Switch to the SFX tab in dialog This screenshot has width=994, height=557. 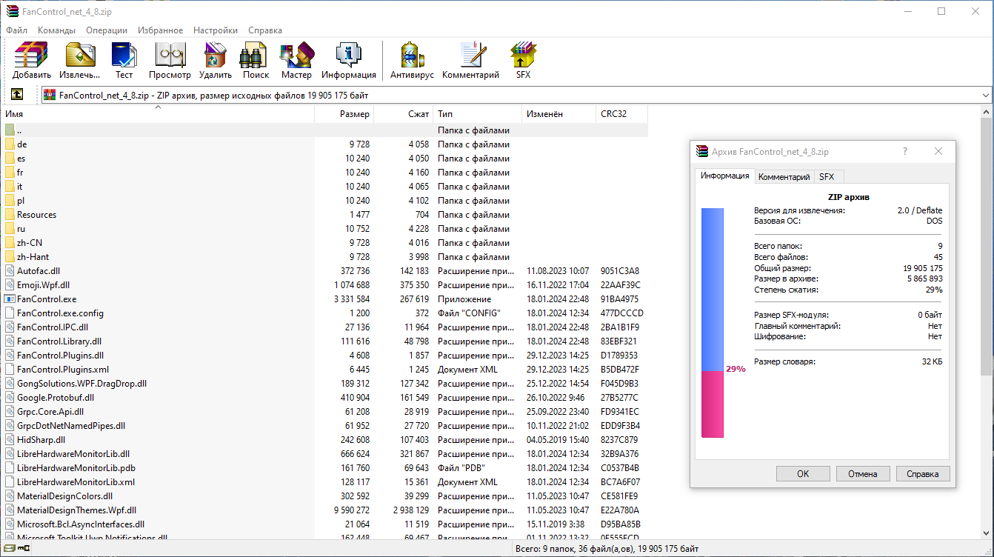coord(826,177)
